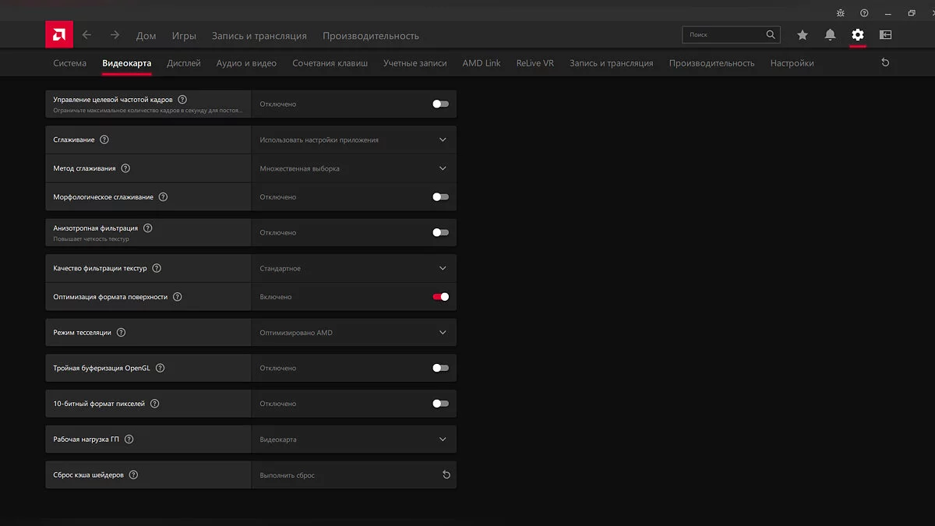Click the reset-to-defaults arrow beside Настройки tab
Screen dimensions: 935x526
point(885,63)
